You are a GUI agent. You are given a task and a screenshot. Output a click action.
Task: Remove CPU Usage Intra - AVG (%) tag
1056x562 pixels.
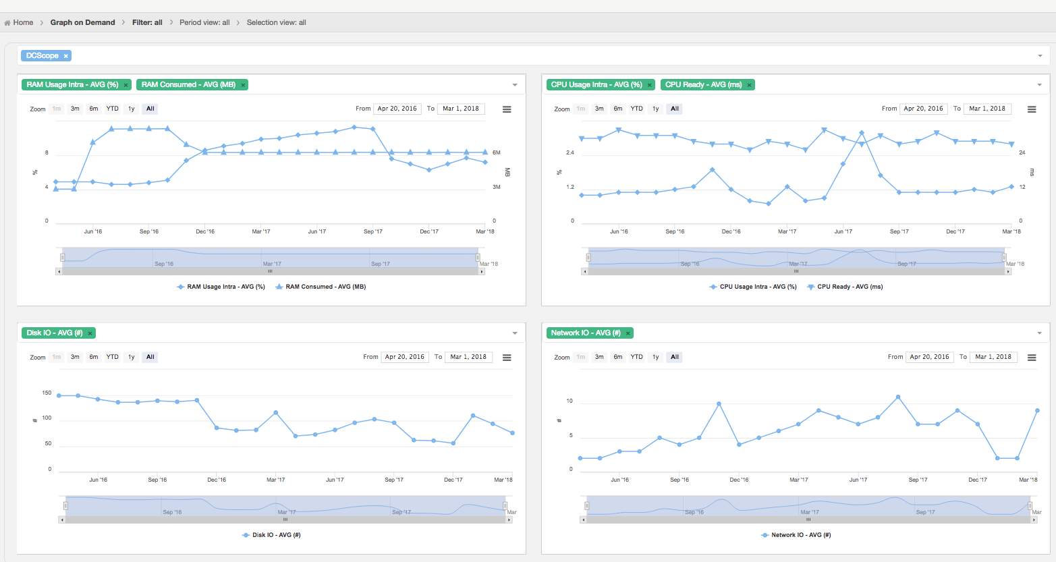pyautogui.click(x=650, y=85)
